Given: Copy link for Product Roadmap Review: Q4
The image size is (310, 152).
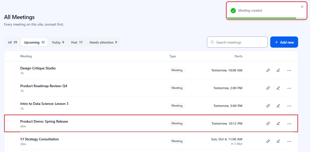Looking at the screenshot, I should coord(268,88).
